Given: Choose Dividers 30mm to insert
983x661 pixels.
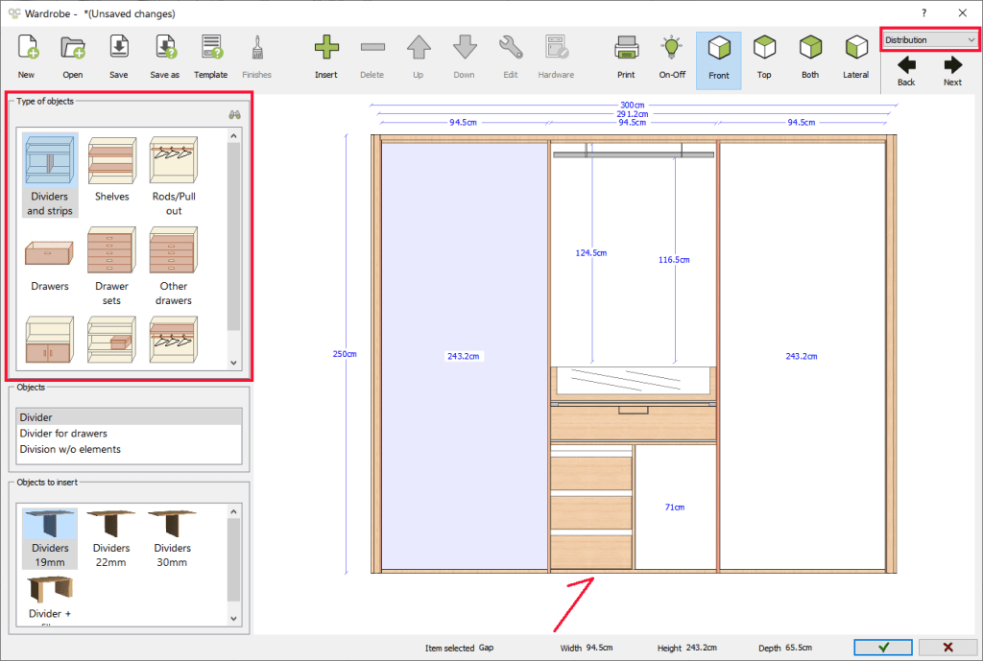Looking at the screenshot, I should 173,538.
